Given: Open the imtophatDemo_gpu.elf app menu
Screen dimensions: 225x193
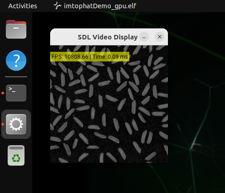Looking at the screenshot, I should click(x=95, y=6).
